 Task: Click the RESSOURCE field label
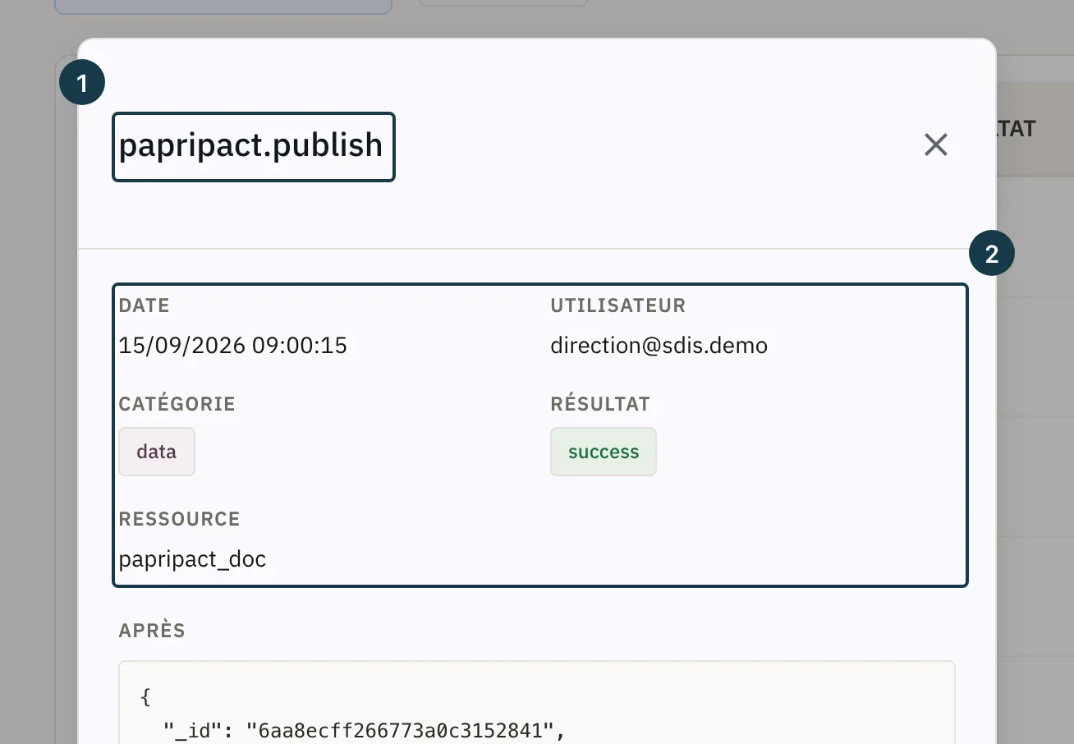[180, 519]
